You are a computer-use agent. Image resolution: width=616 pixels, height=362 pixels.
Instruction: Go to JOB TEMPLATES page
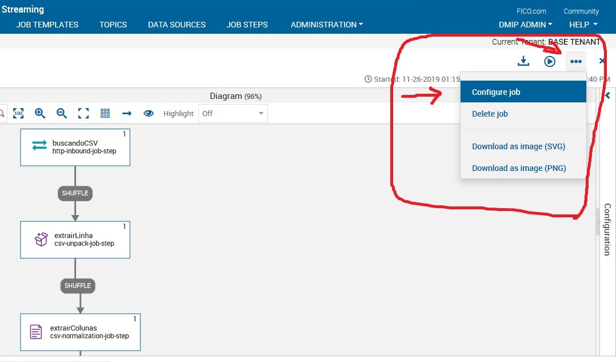tap(47, 25)
